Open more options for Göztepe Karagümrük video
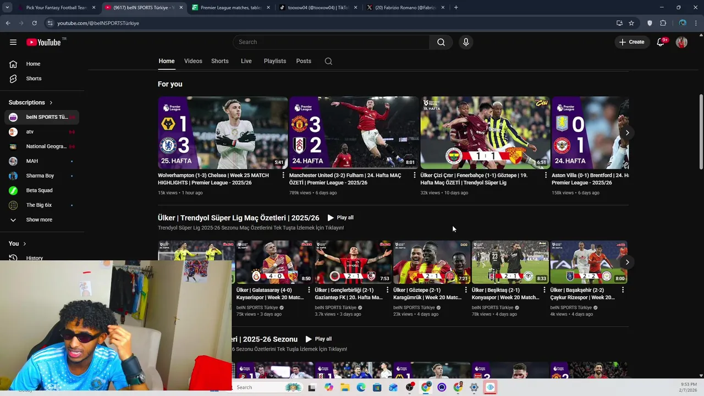This screenshot has height=396, width=704. [466, 290]
